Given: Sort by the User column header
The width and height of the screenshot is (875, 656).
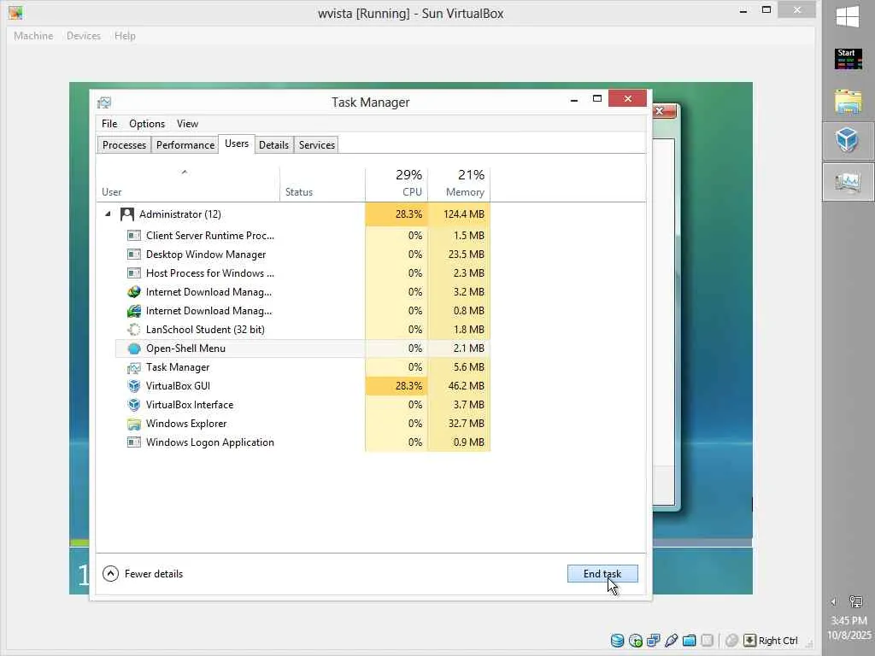Looking at the screenshot, I should (187, 184).
